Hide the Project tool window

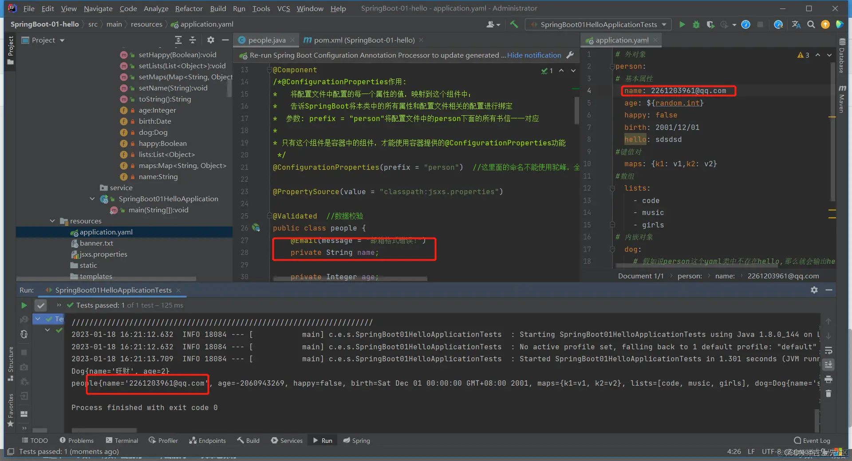pyautogui.click(x=225, y=40)
